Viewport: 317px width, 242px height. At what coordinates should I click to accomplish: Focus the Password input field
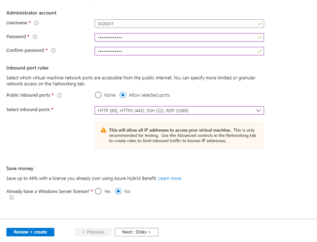[x=175, y=37]
